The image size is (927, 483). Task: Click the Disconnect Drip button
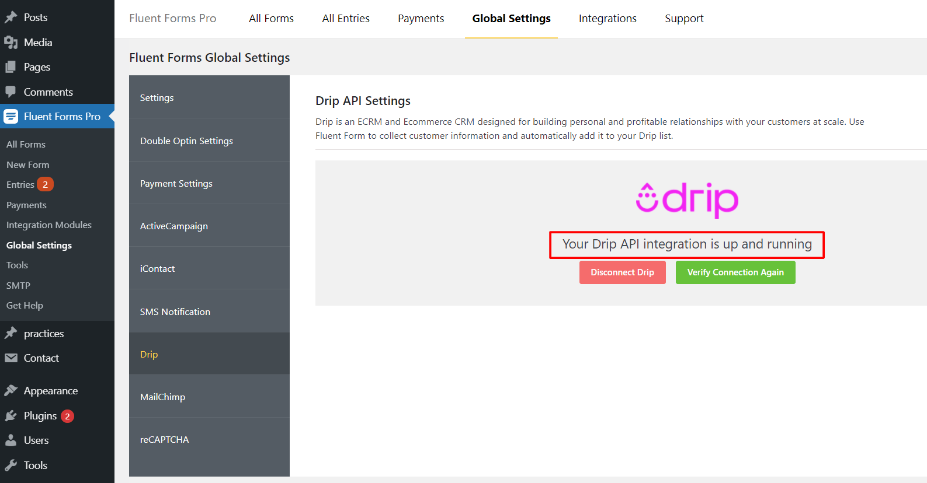click(623, 272)
